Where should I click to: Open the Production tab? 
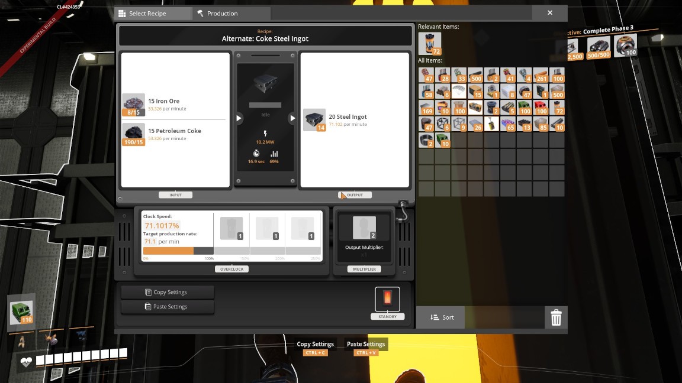tap(231, 14)
